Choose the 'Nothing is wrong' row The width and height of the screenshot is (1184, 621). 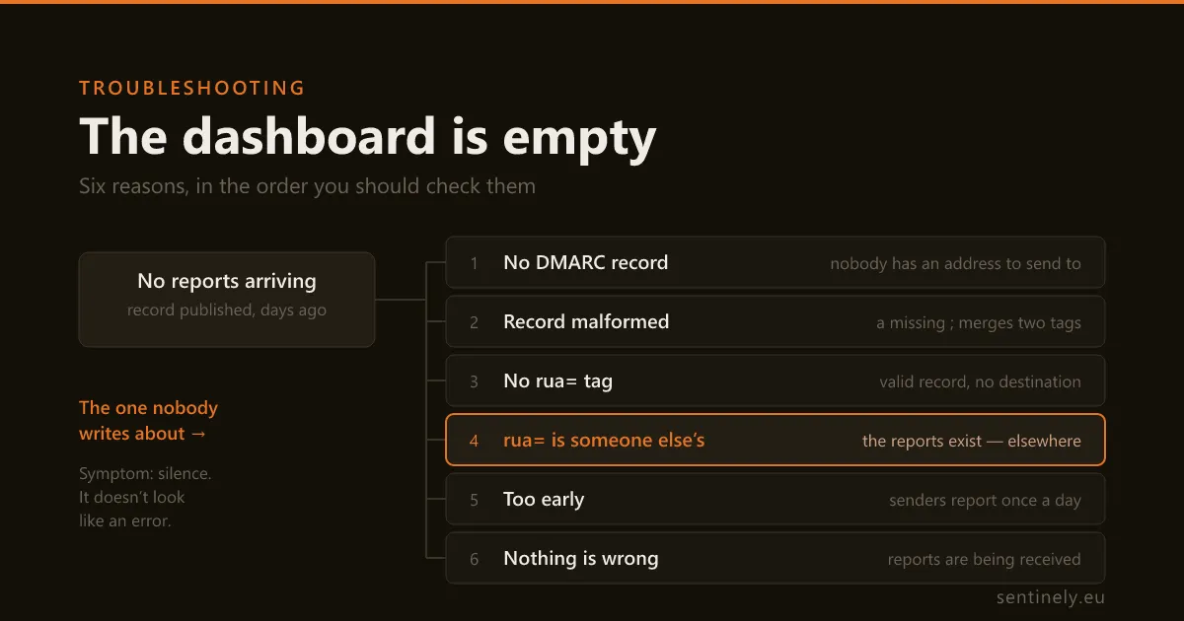tap(776, 558)
